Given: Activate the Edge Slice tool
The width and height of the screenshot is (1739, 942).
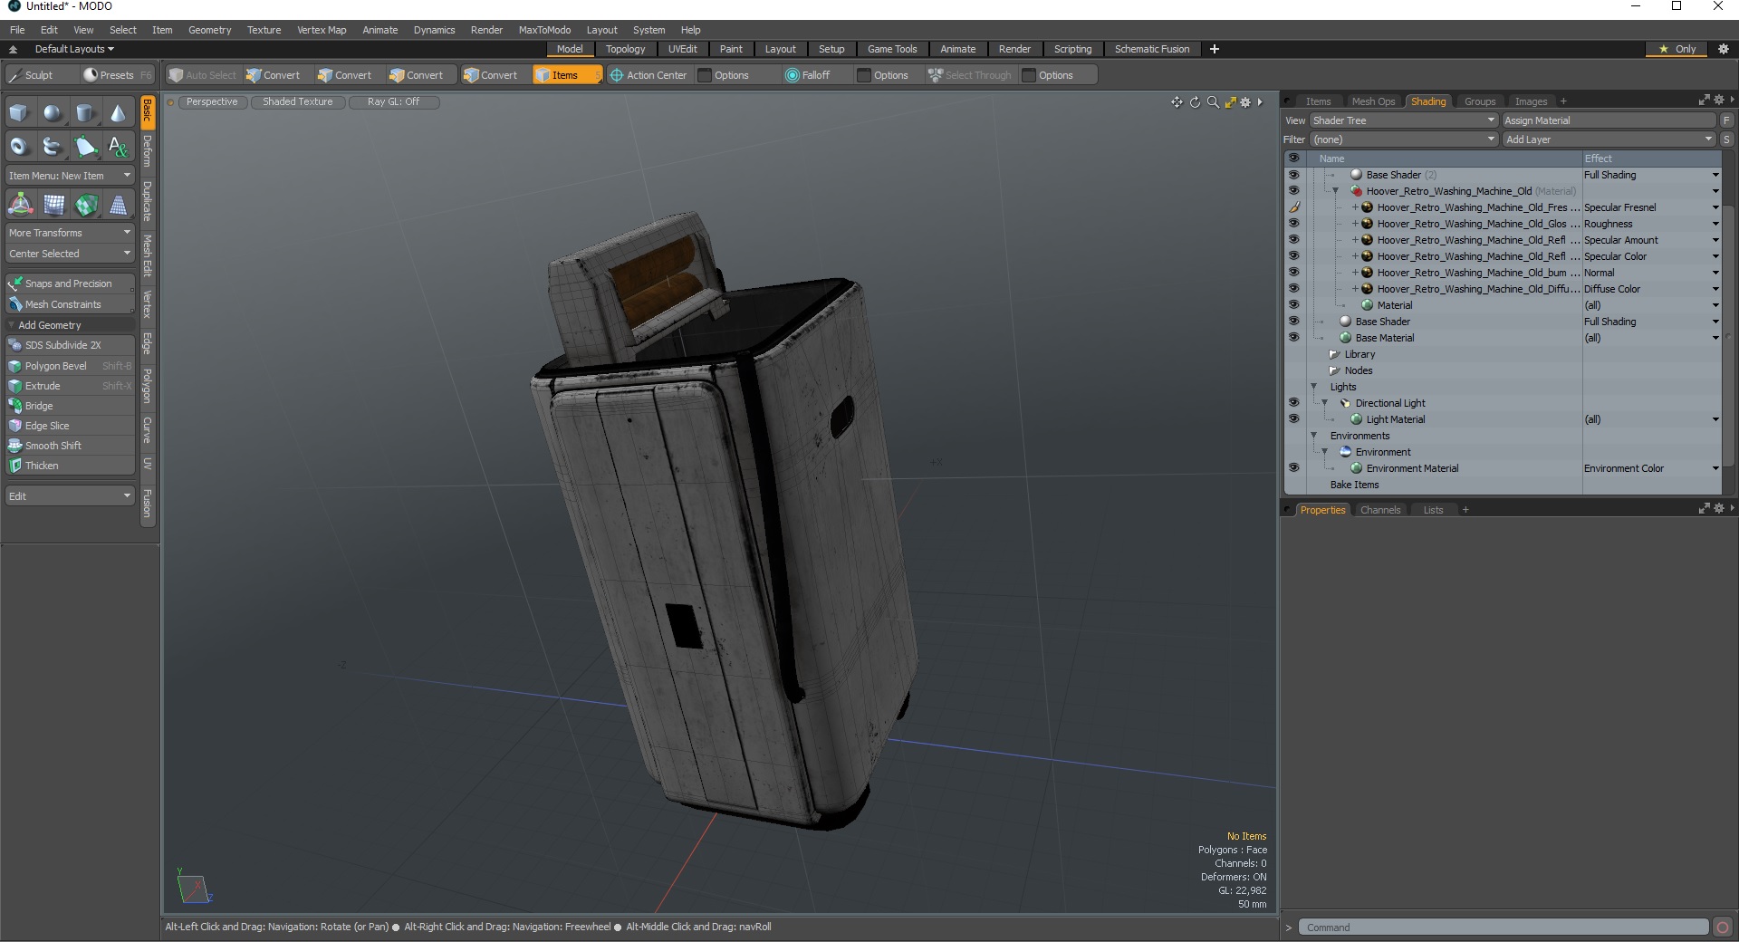Looking at the screenshot, I should (70, 426).
